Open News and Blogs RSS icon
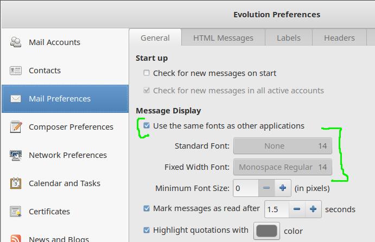Viewport: 375px width, 242px height. 16,238
